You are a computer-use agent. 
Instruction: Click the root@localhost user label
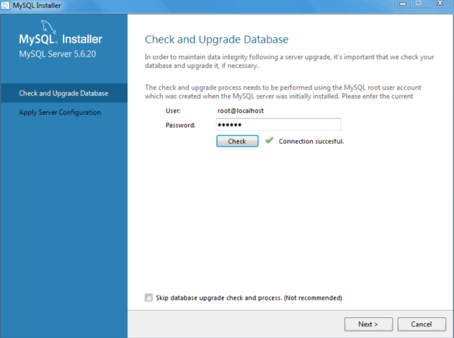tap(241, 111)
